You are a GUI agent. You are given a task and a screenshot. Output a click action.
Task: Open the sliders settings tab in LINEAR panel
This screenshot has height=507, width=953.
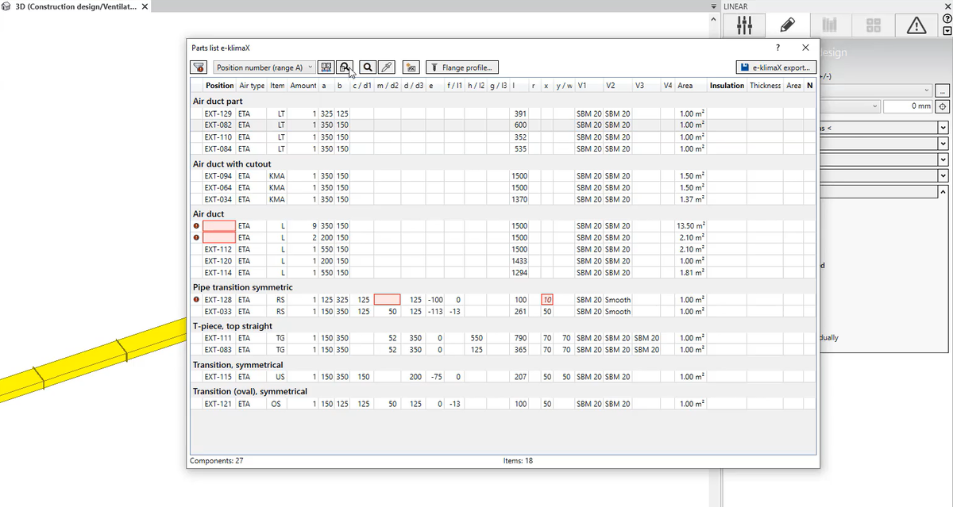[x=744, y=25]
